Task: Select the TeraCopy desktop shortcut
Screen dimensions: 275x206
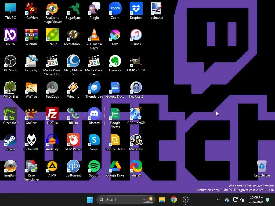Action: 52,90
